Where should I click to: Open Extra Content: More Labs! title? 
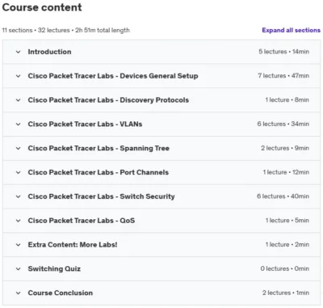(73, 245)
